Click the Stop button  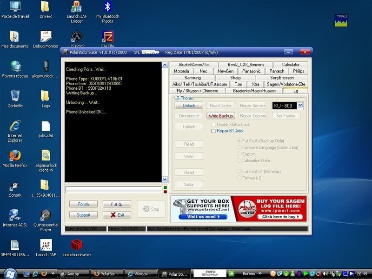click(151, 209)
